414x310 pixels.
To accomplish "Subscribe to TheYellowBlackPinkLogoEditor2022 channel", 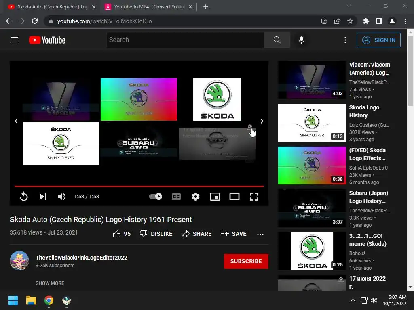I will [x=246, y=261].
